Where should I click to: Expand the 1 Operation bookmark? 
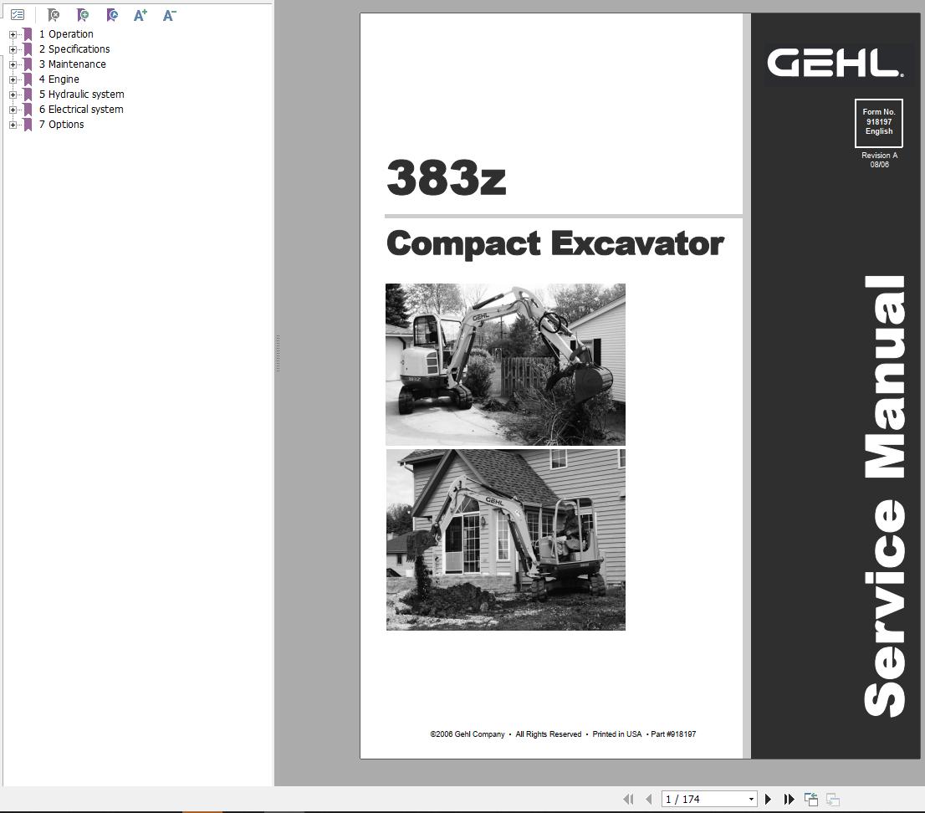point(13,35)
